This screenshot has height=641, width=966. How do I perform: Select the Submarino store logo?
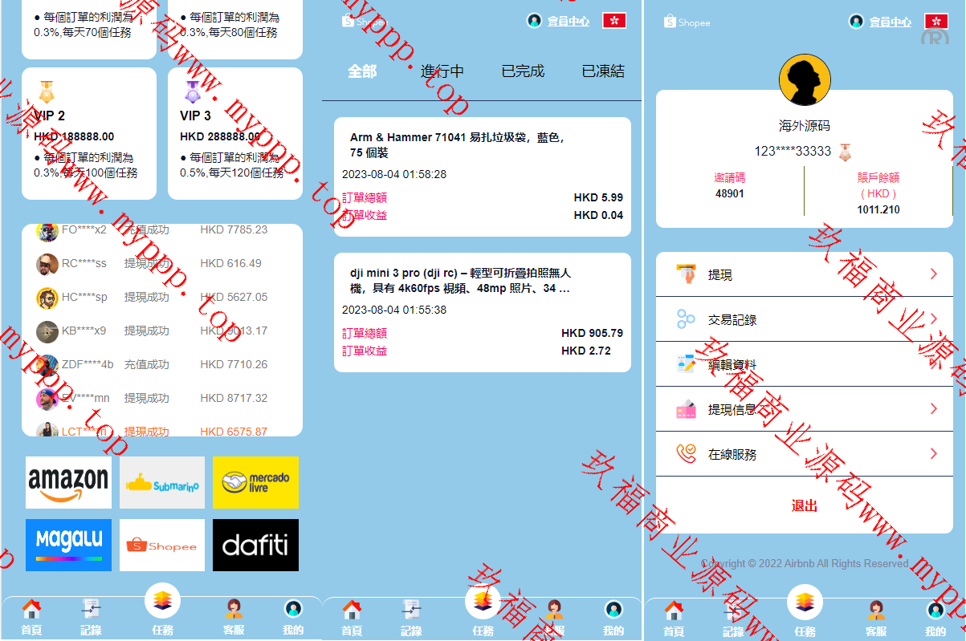pos(162,482)
